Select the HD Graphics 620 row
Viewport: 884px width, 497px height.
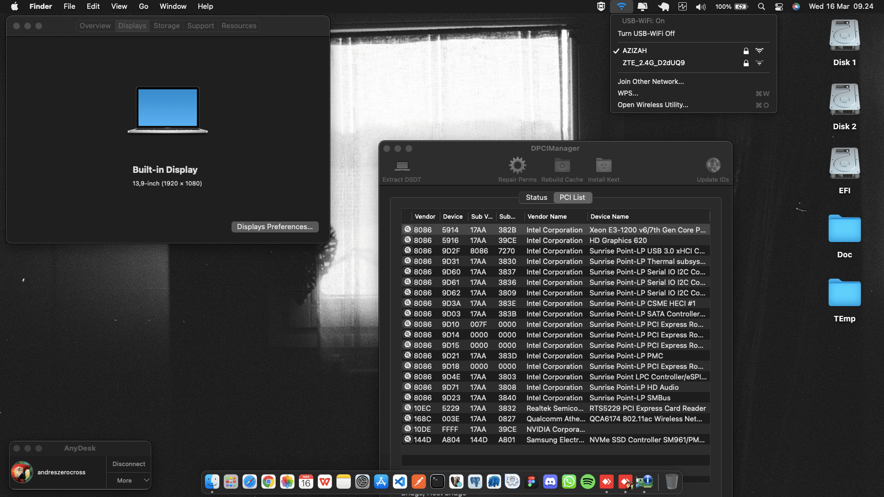[x=556, y=240]
